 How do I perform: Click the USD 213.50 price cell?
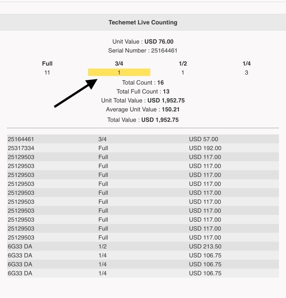coord(205,246)
